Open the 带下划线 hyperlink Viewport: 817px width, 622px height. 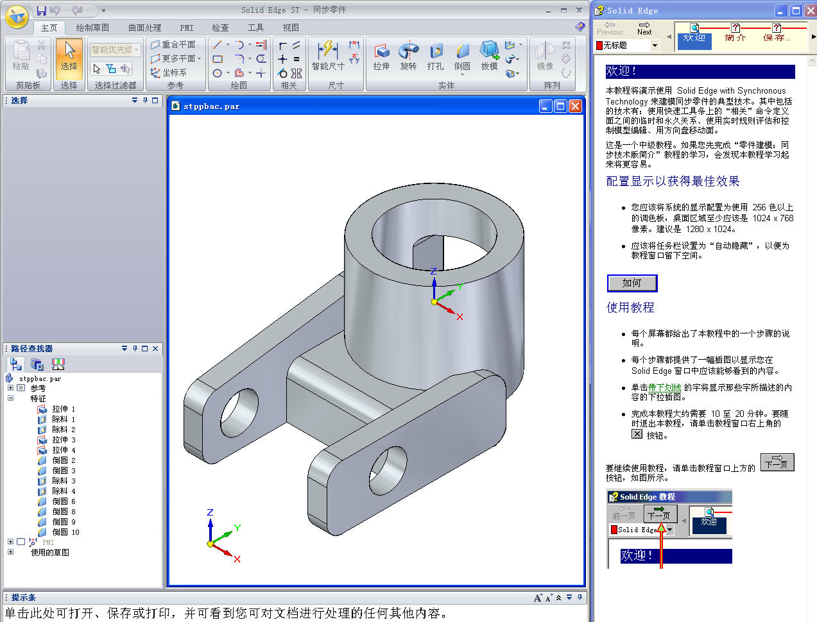coord(664,387)
